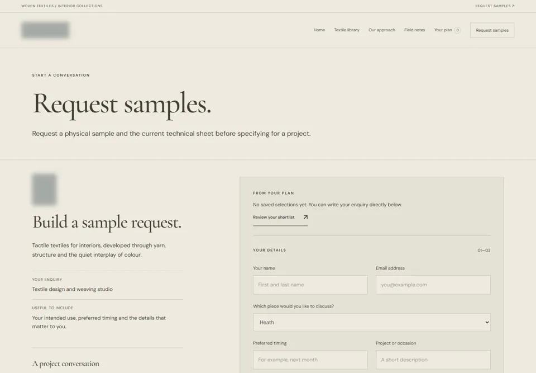Go to Textile library page
This screenshot has height=373, width=536.
pyautogui.click(x=347, y=30)
